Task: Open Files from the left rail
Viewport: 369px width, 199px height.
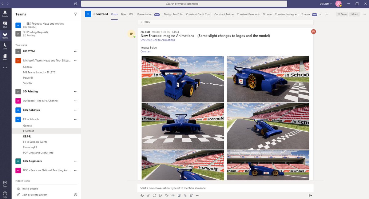Action: [x=5, y=57]
